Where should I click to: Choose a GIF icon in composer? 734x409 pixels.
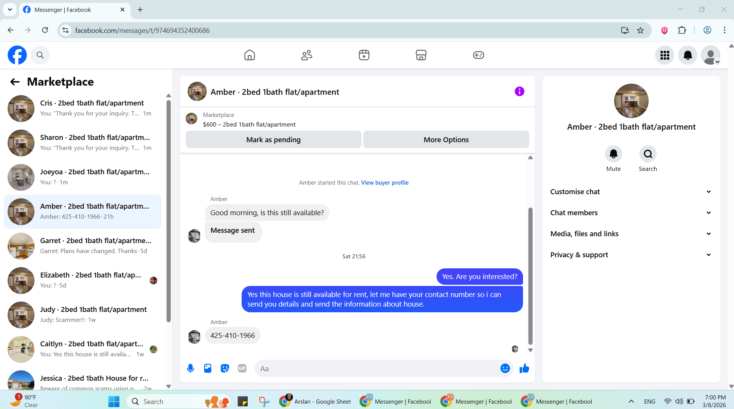click(x=242, y=368)
